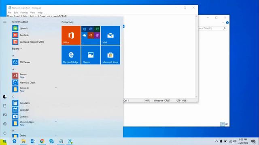Viewport: 259px width, 145px height.
Task: Expand the Dolby folder
Action: coord(56,135)
